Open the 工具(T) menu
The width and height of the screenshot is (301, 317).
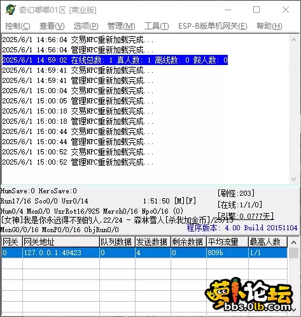[x=157, y=26]
